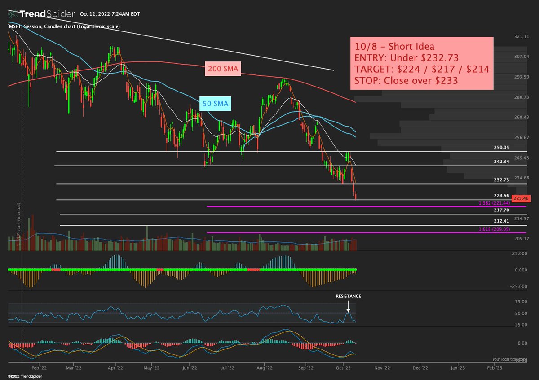This screenshot has width=539, height=380.
Task: Click the Nov '22 date axis label
Action: click(382, 367)
